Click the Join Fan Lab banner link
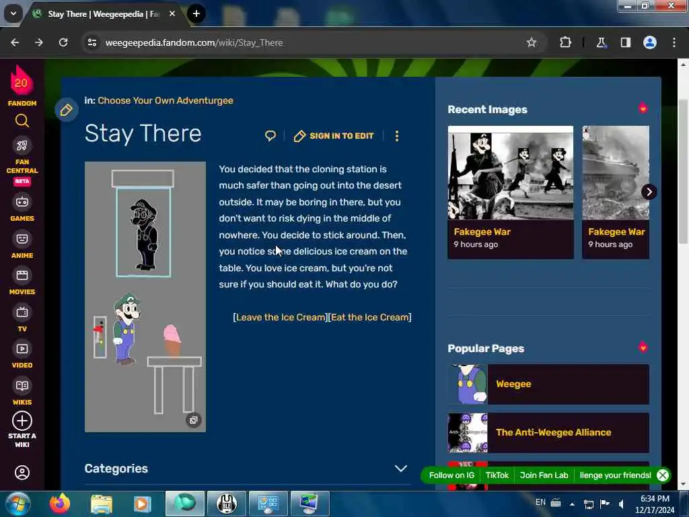Image resolution: width=689 pixels, height=517 pixels. [544, 475]
